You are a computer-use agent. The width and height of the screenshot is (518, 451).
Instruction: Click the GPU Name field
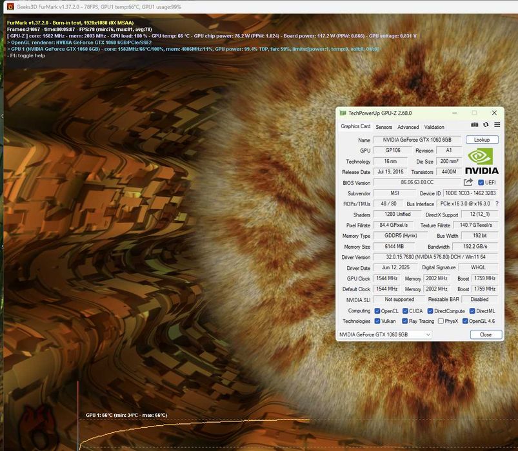417,140
